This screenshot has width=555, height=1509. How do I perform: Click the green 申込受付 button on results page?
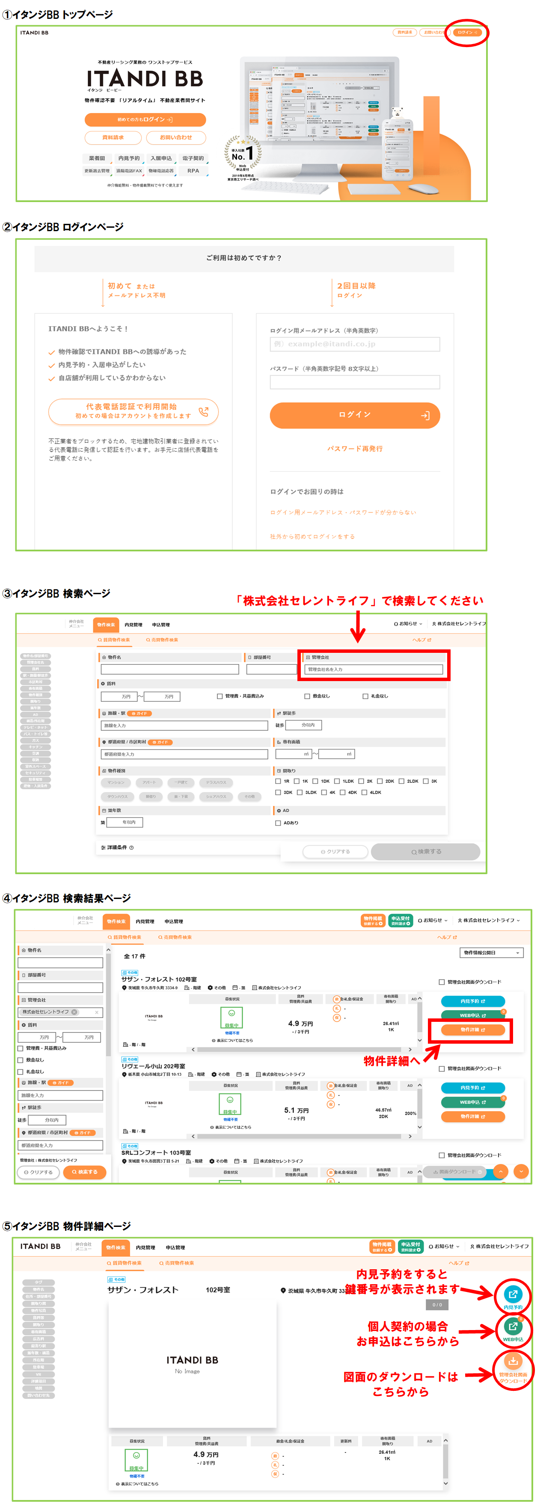(401, 920)
